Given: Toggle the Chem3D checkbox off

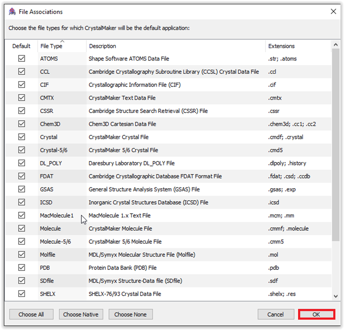Looking at the screenshot, I should point(21,124).
